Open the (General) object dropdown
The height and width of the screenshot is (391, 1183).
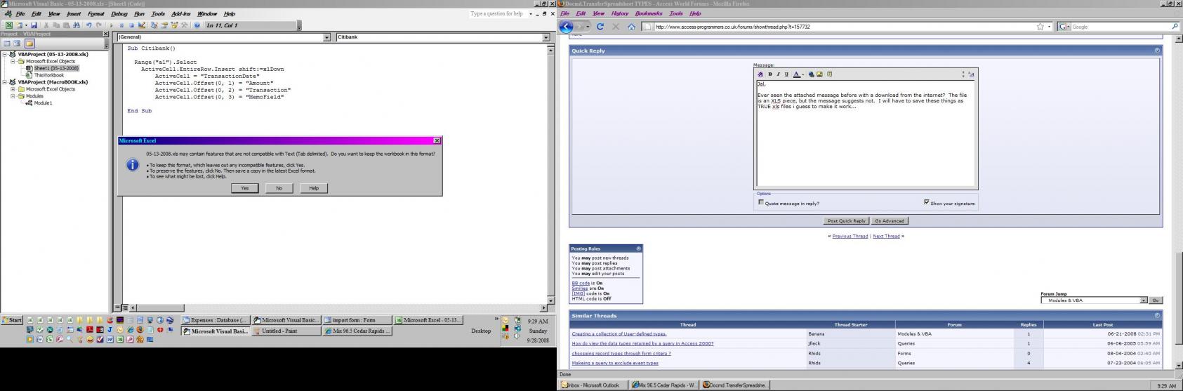point(326,37)
